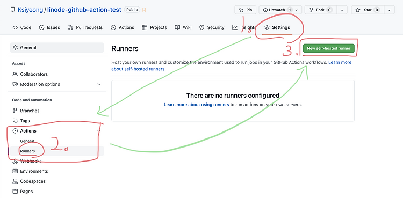The image size is (403, 198).
Task: Open Learn more about using runners link
Action: point(196,105)
